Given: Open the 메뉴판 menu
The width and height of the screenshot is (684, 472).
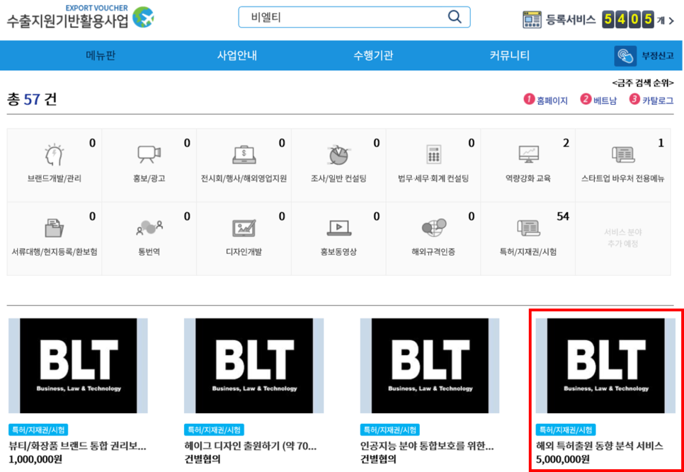Looking at the screenshot, I should click(98, 54).
